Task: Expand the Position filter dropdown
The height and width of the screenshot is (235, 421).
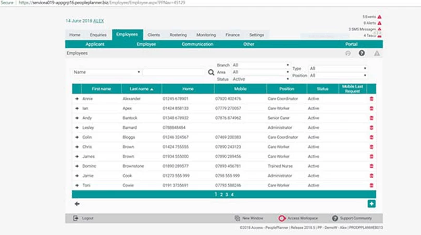Action: pos(338,76)
